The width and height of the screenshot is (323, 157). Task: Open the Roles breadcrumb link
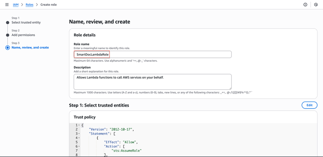coord(29,5)
